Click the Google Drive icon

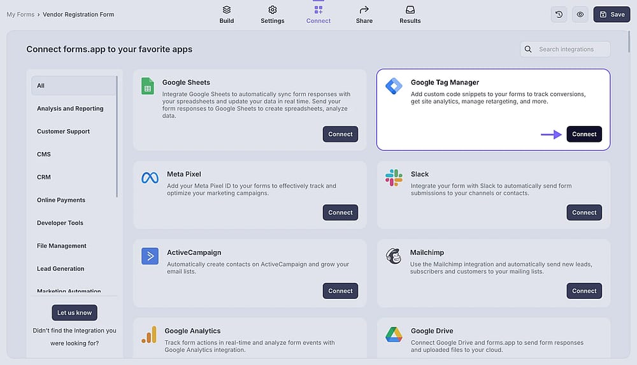pos(394,334)
